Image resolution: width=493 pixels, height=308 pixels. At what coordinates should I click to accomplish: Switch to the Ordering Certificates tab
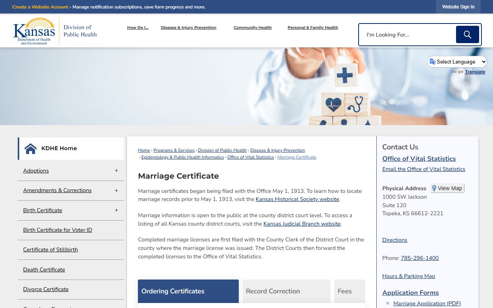point(188,291)
